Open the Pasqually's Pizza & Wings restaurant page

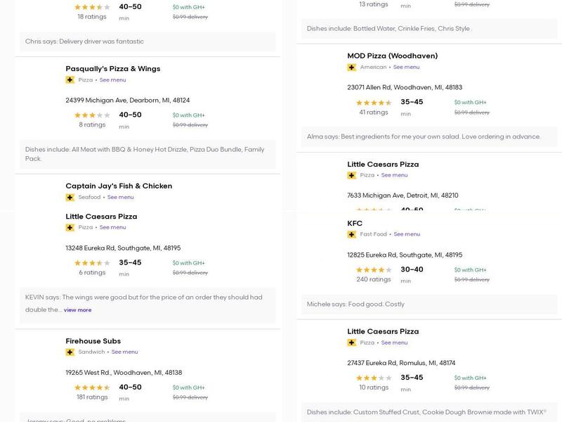pos(112,69)
